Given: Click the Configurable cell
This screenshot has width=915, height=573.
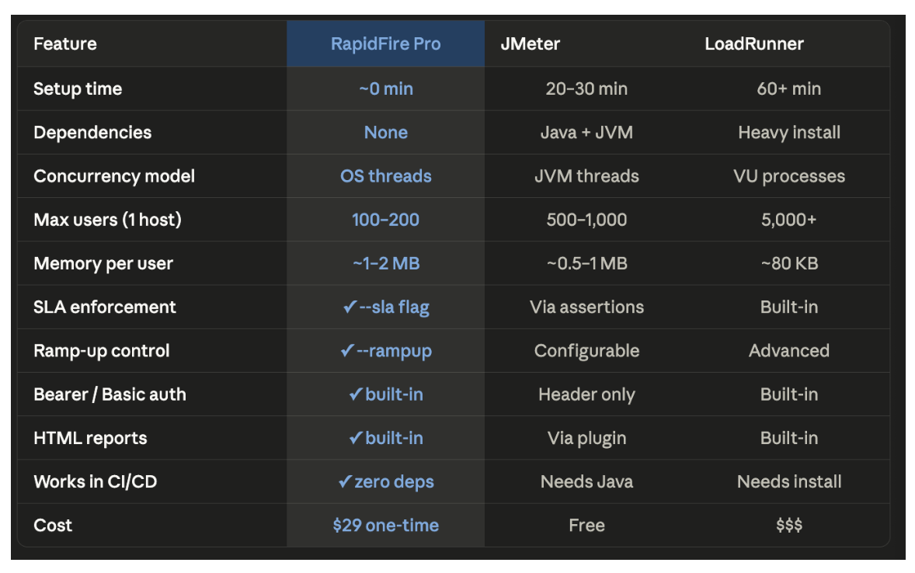Looking at the screenshot, I should [x=586, y=351].
